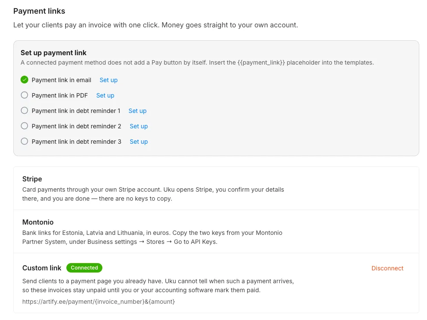This screenshot has width=427, height=320.
Task: Click the Payment link in debt reminder 1 label
Action: (x=76, y=111)
